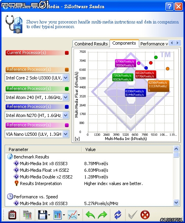
Task: Click the stethoscope module icon
Action: 14,24
